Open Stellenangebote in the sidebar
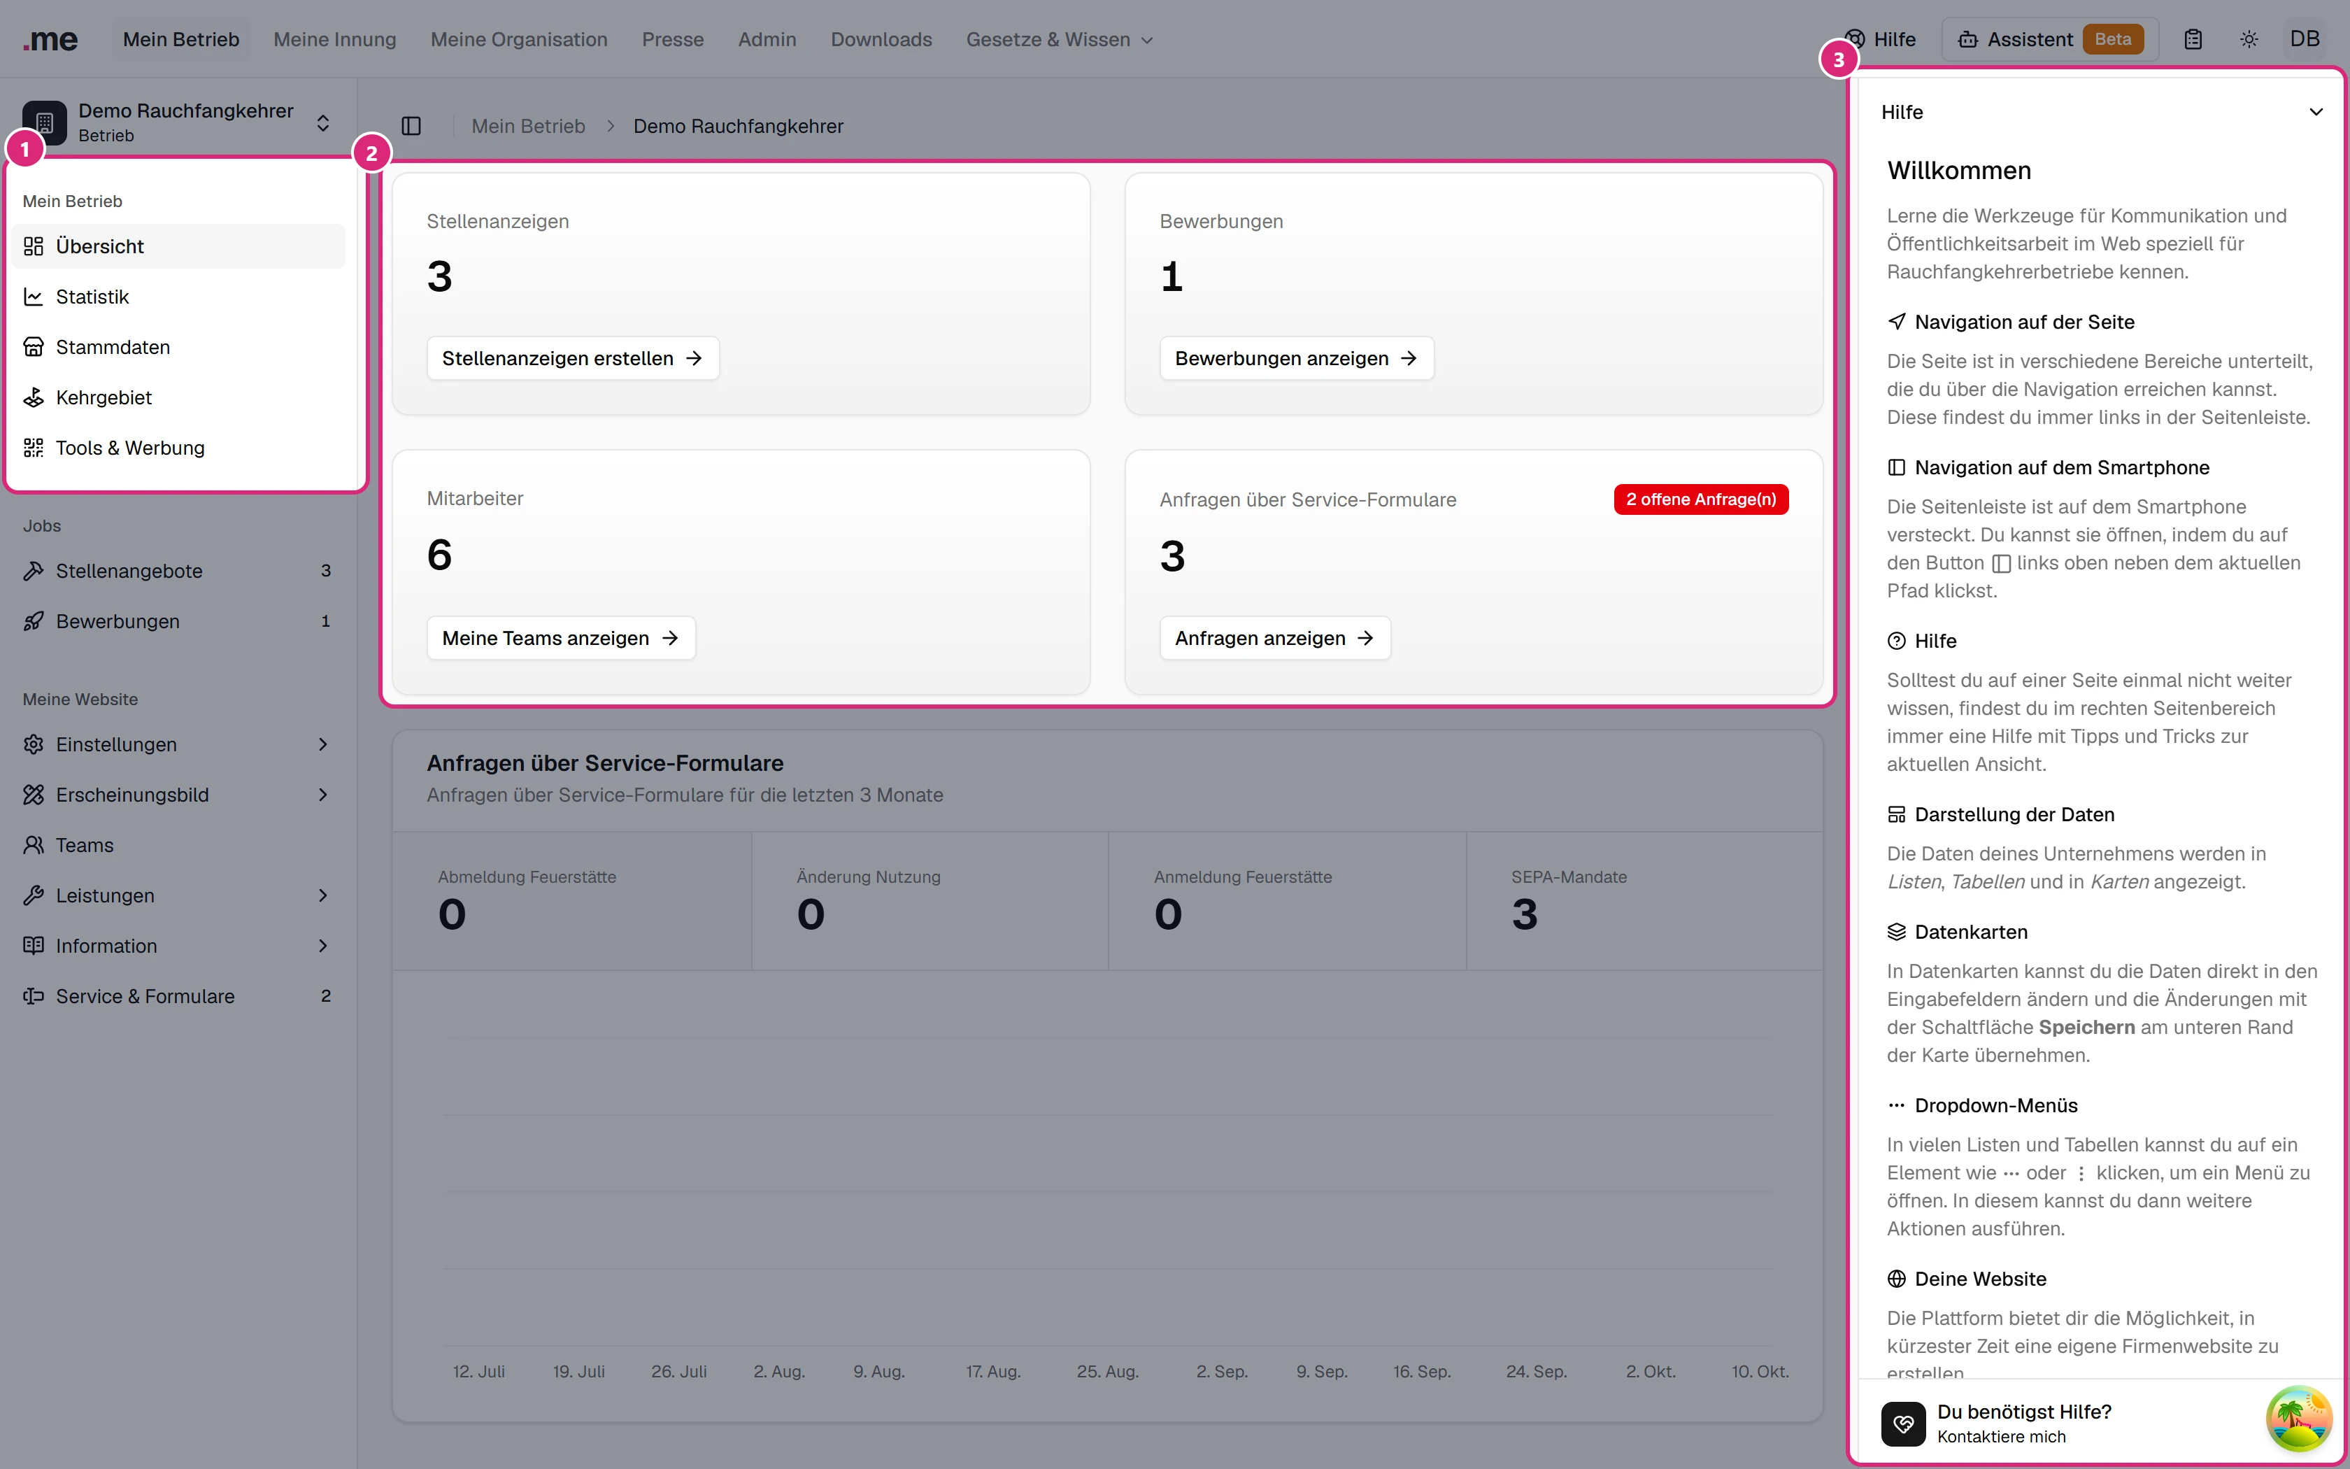Screen dimensions: 2350x1469 coord(178,572)
